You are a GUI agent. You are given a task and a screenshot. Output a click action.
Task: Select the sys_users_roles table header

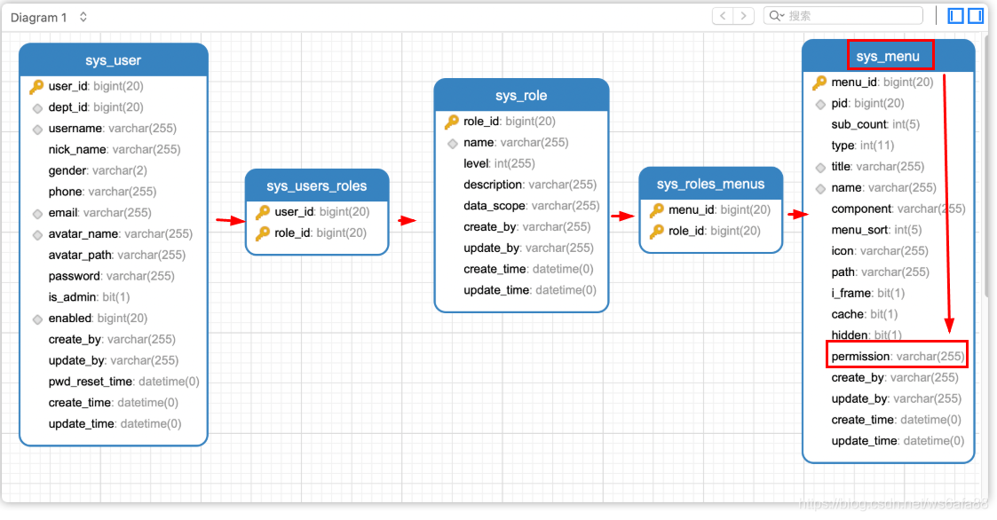click(x=317, y=185)
